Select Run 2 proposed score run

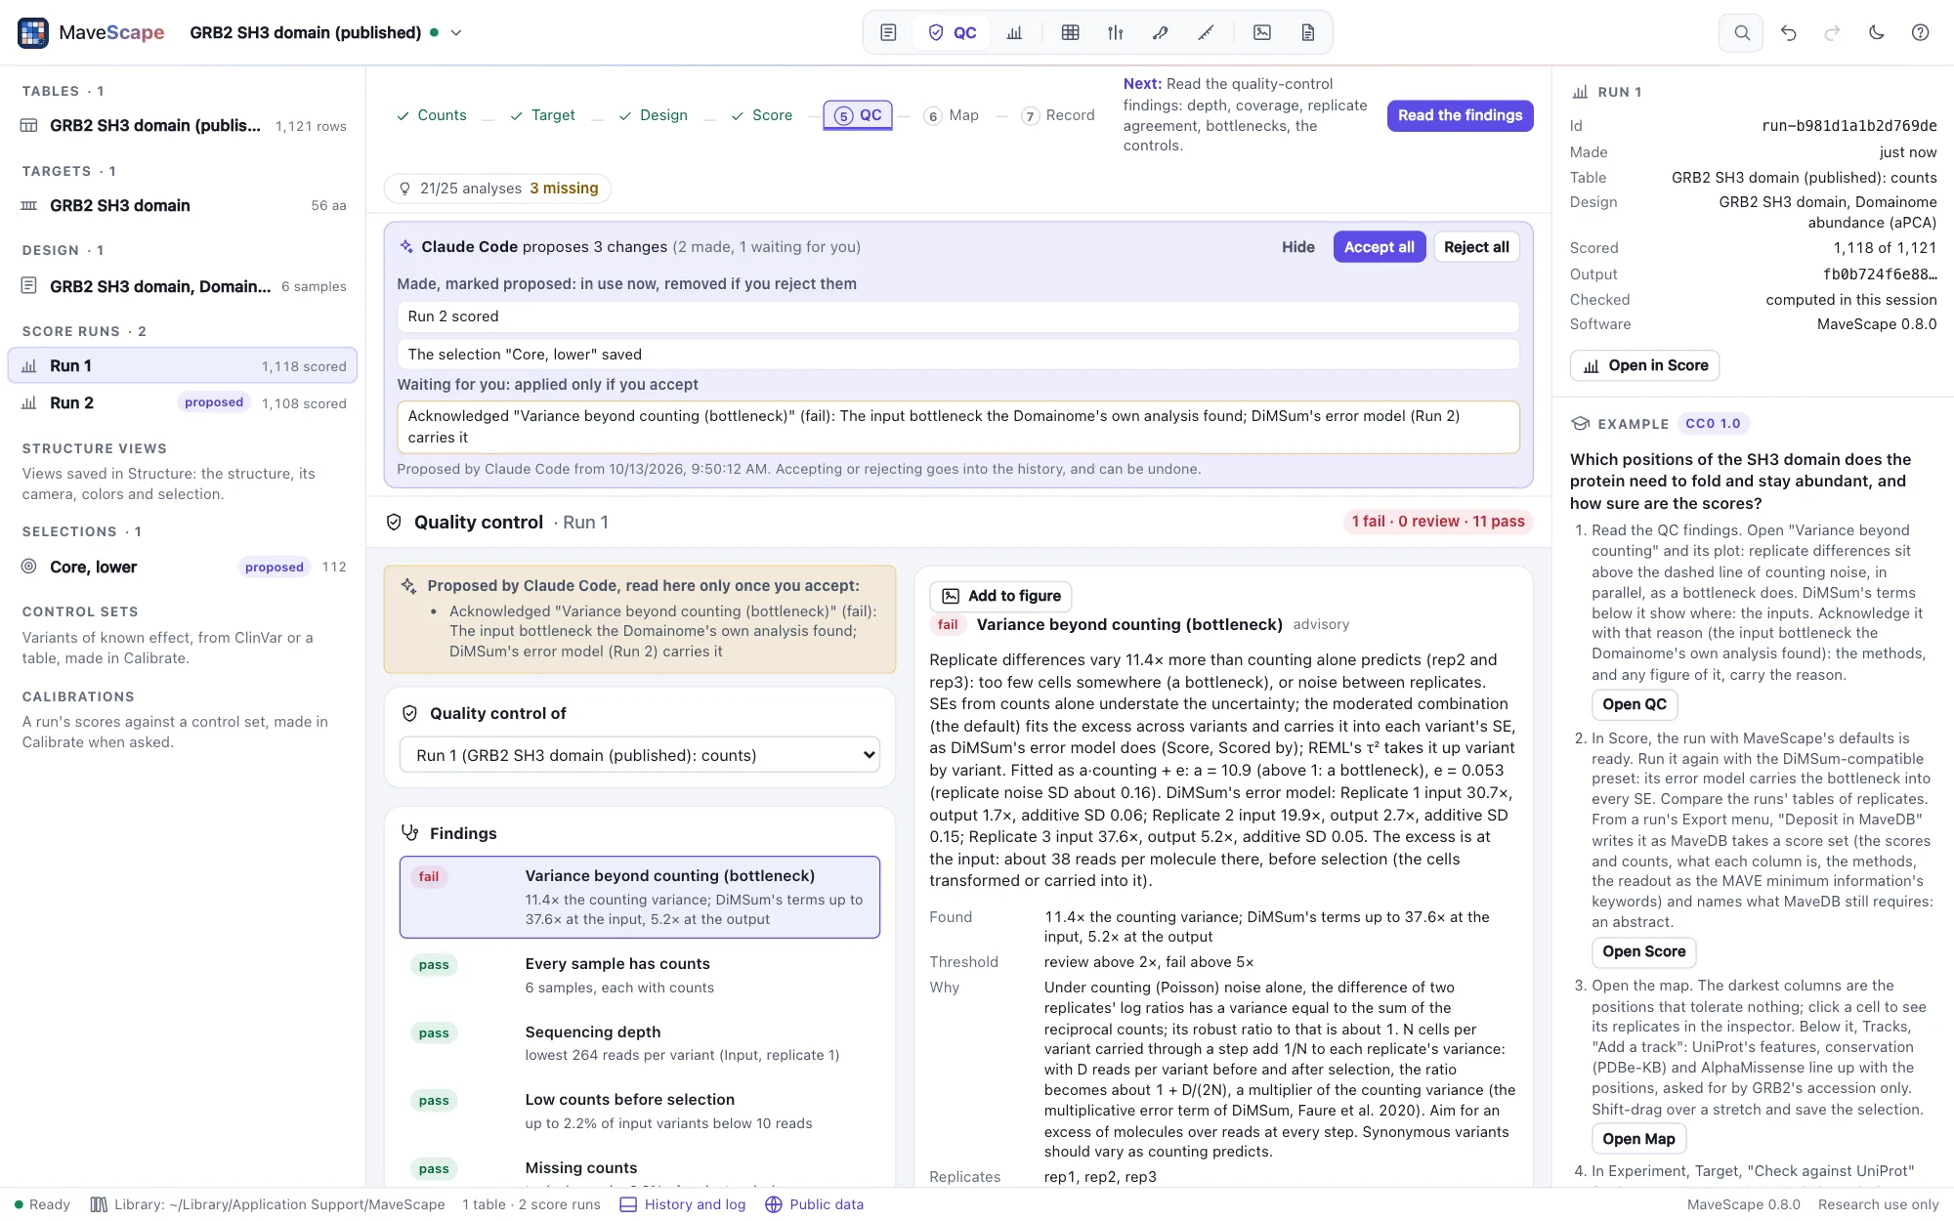183,402
